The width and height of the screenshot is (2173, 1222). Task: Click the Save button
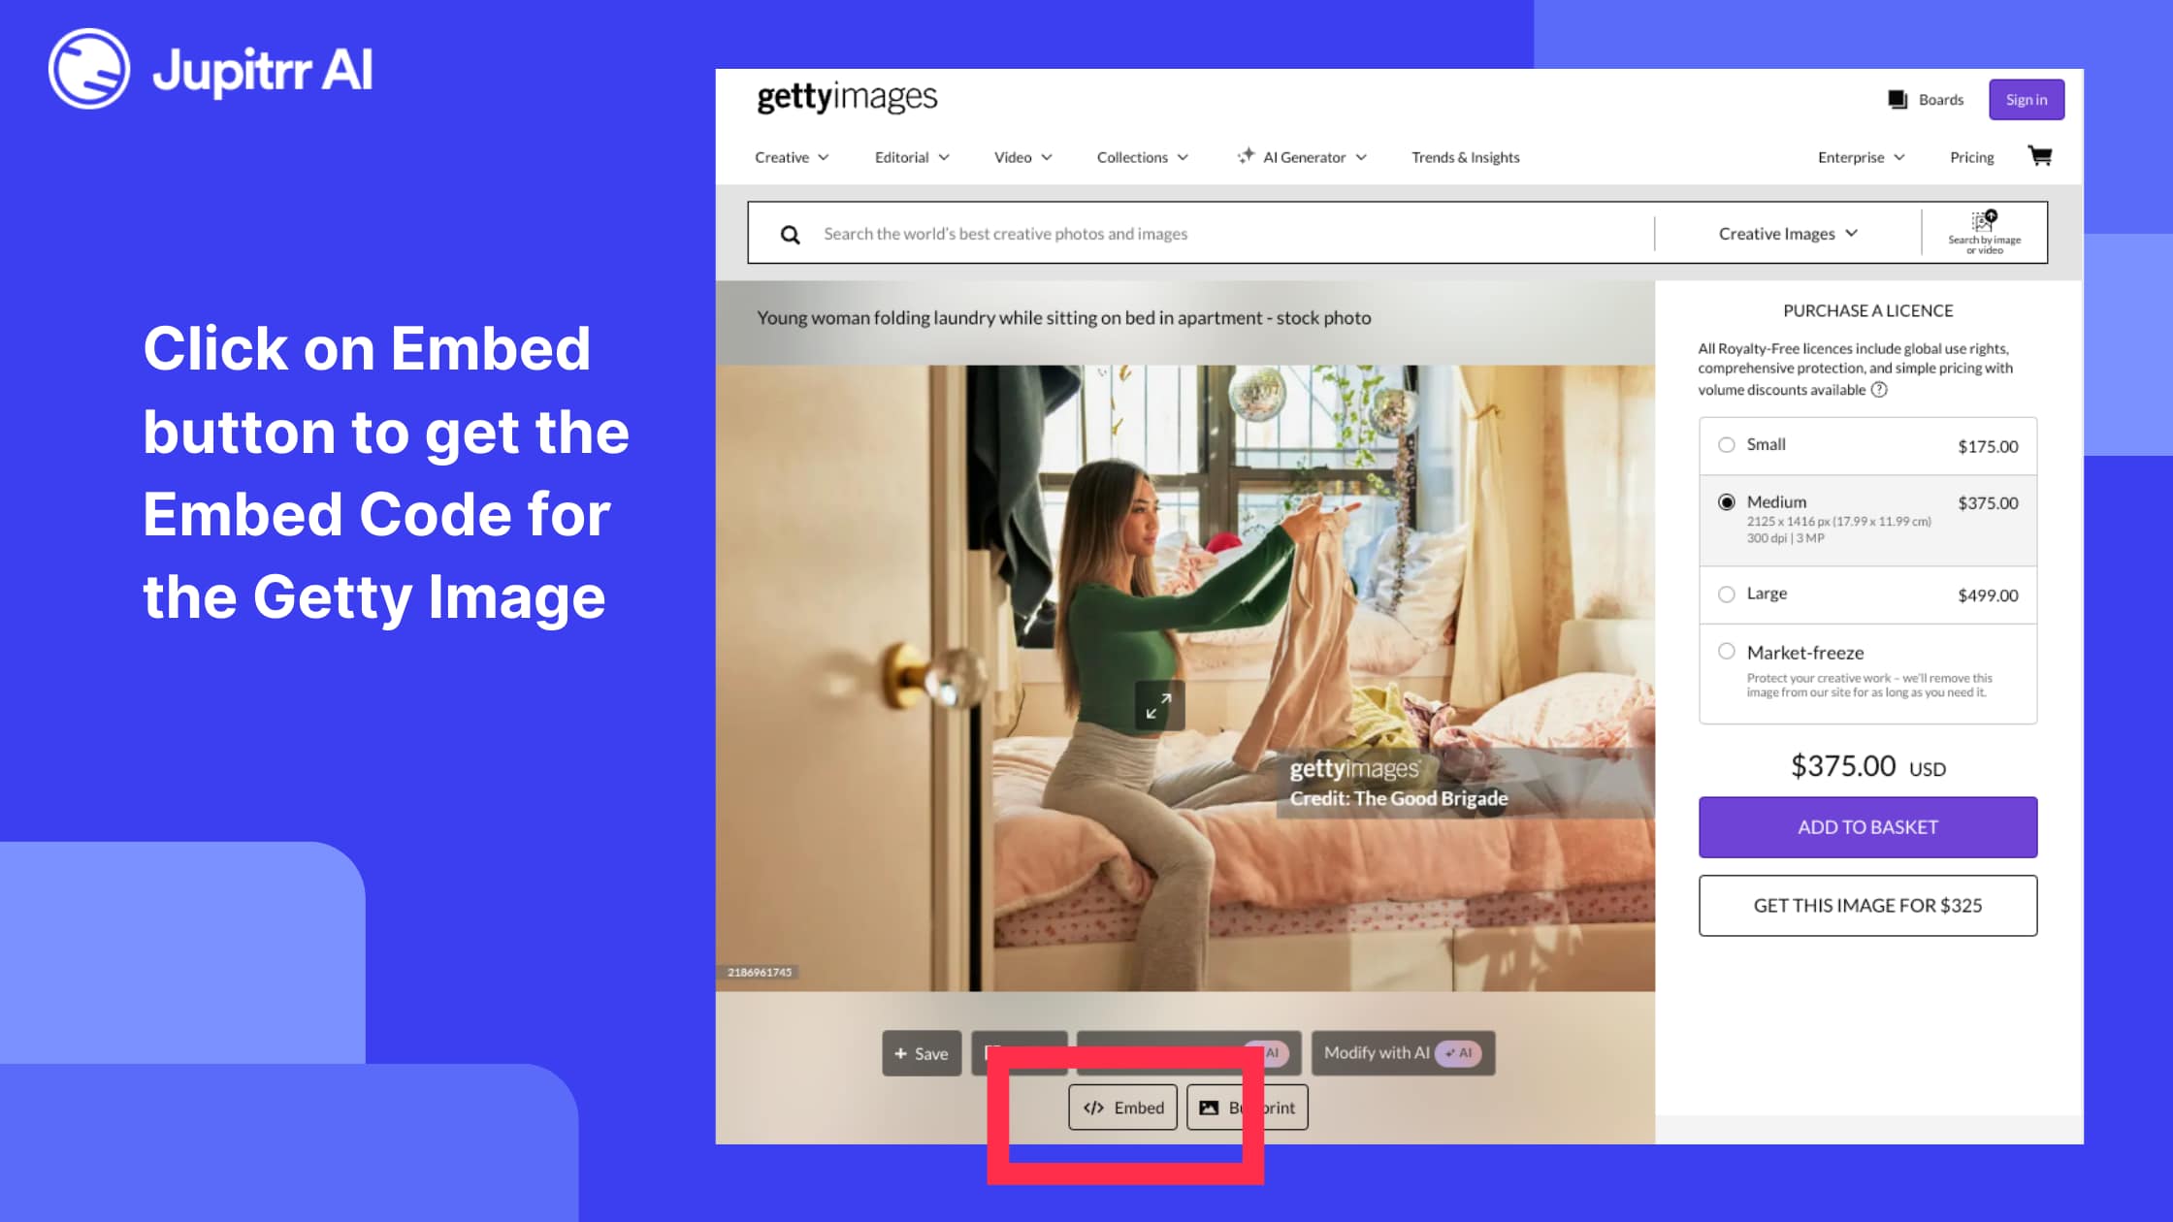[x=922, y=1053]
